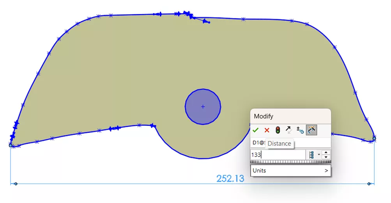Click the thumbwheel slider under the value
This screenshot has width=391, height=203.
(290, 162)
